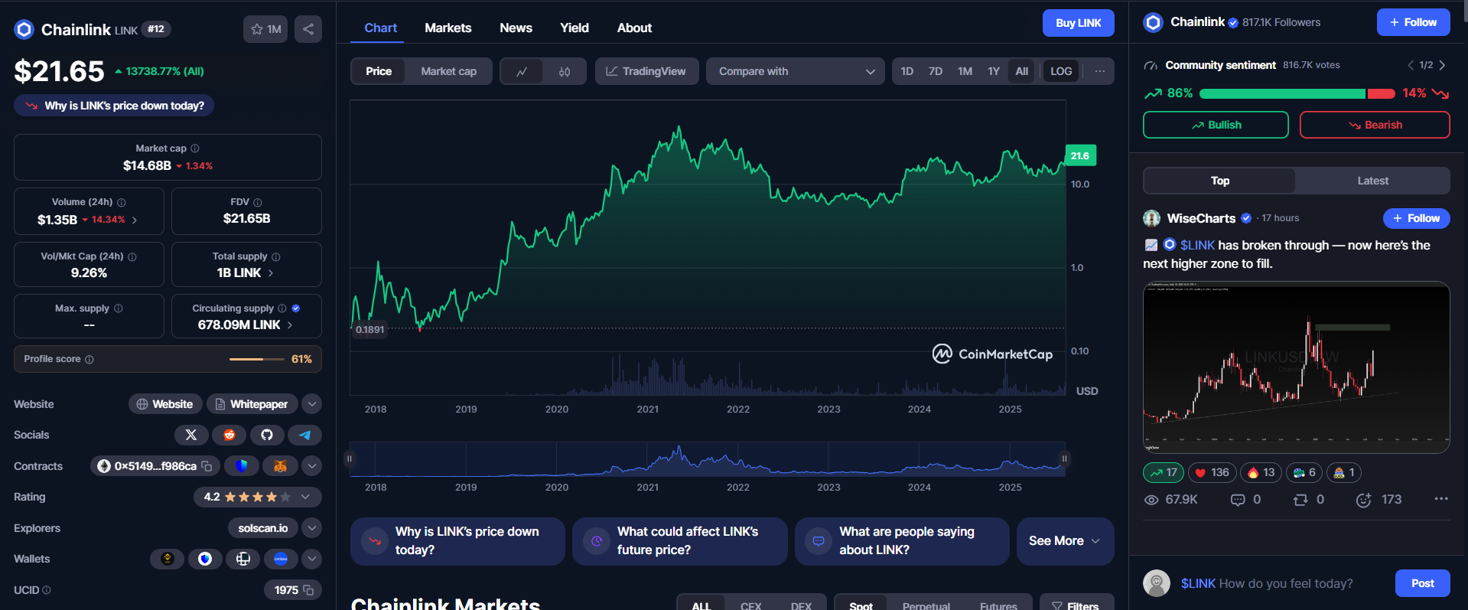Viewport: 1468px width, 610px height.
Task: Copy the UCID 1975 value
Action: click(x=308, y=590)
